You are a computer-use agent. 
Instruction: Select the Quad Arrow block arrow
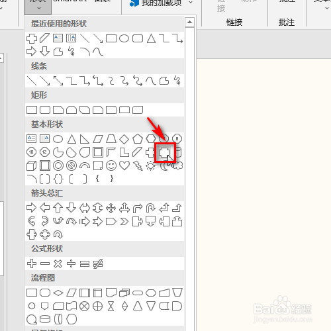[x=111, y=208]
